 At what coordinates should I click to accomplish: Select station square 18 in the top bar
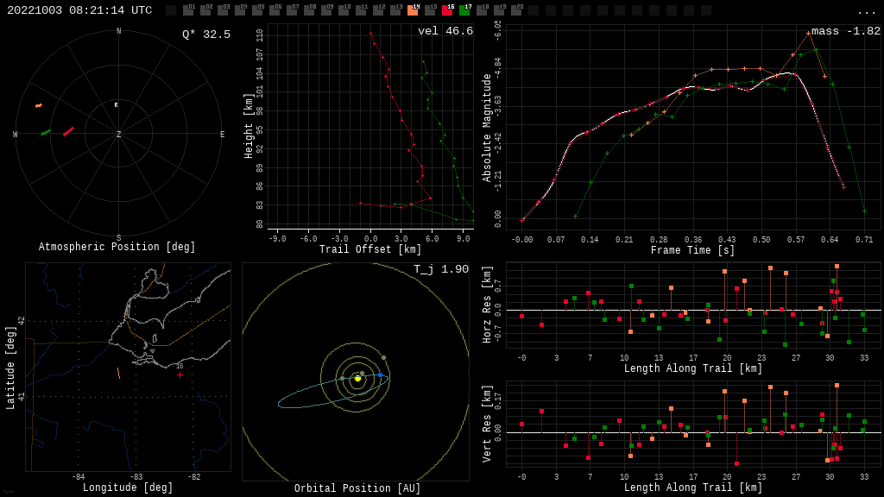click(482, 9)
